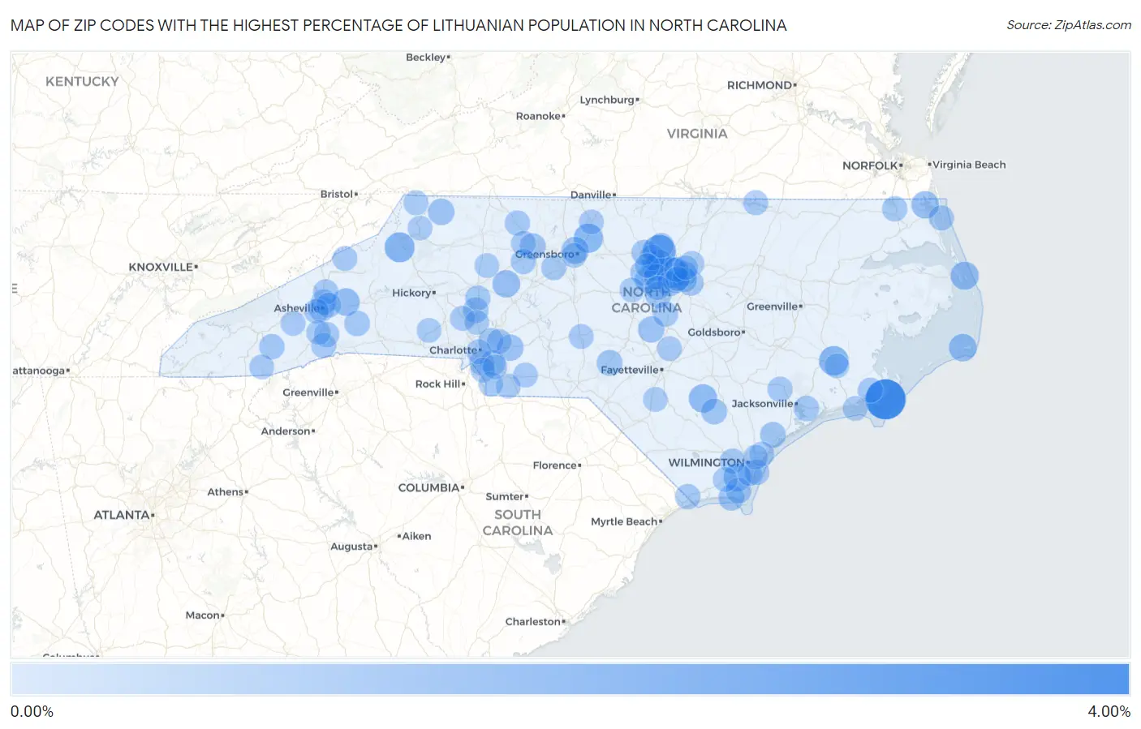Viewport: 1141px width, 729px height.
Task: Click the Augusta city label
Action: [351, 547]
